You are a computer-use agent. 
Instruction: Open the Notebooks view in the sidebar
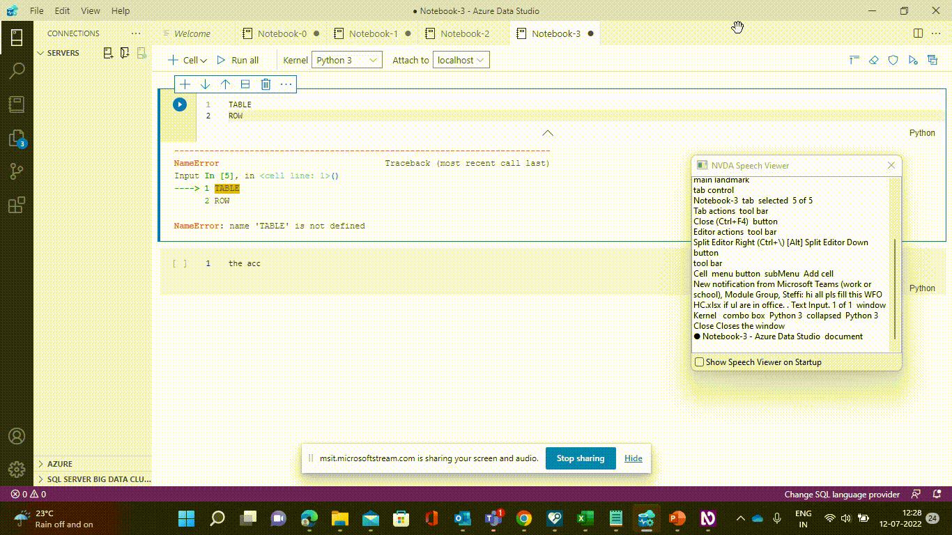(x=17, y=104)
